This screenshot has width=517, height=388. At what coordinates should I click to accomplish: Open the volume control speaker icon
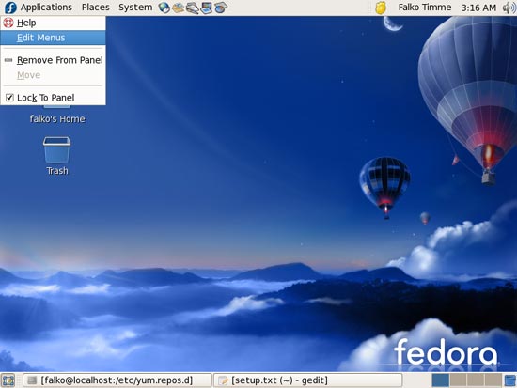pyautogui.click(x=509, y=8)
